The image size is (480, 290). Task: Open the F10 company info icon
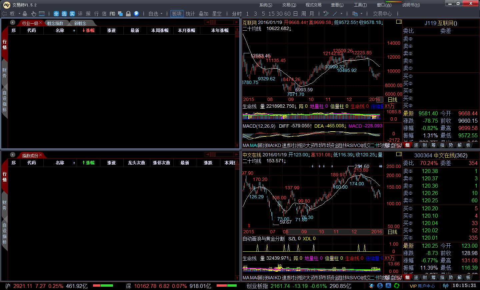112,14
